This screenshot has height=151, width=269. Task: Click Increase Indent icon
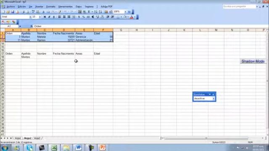point(113,17)
